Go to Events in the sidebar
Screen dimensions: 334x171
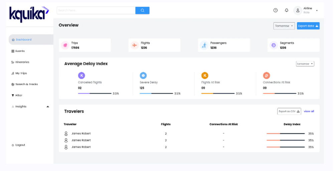pyautogui.click(x=20, y=51)
